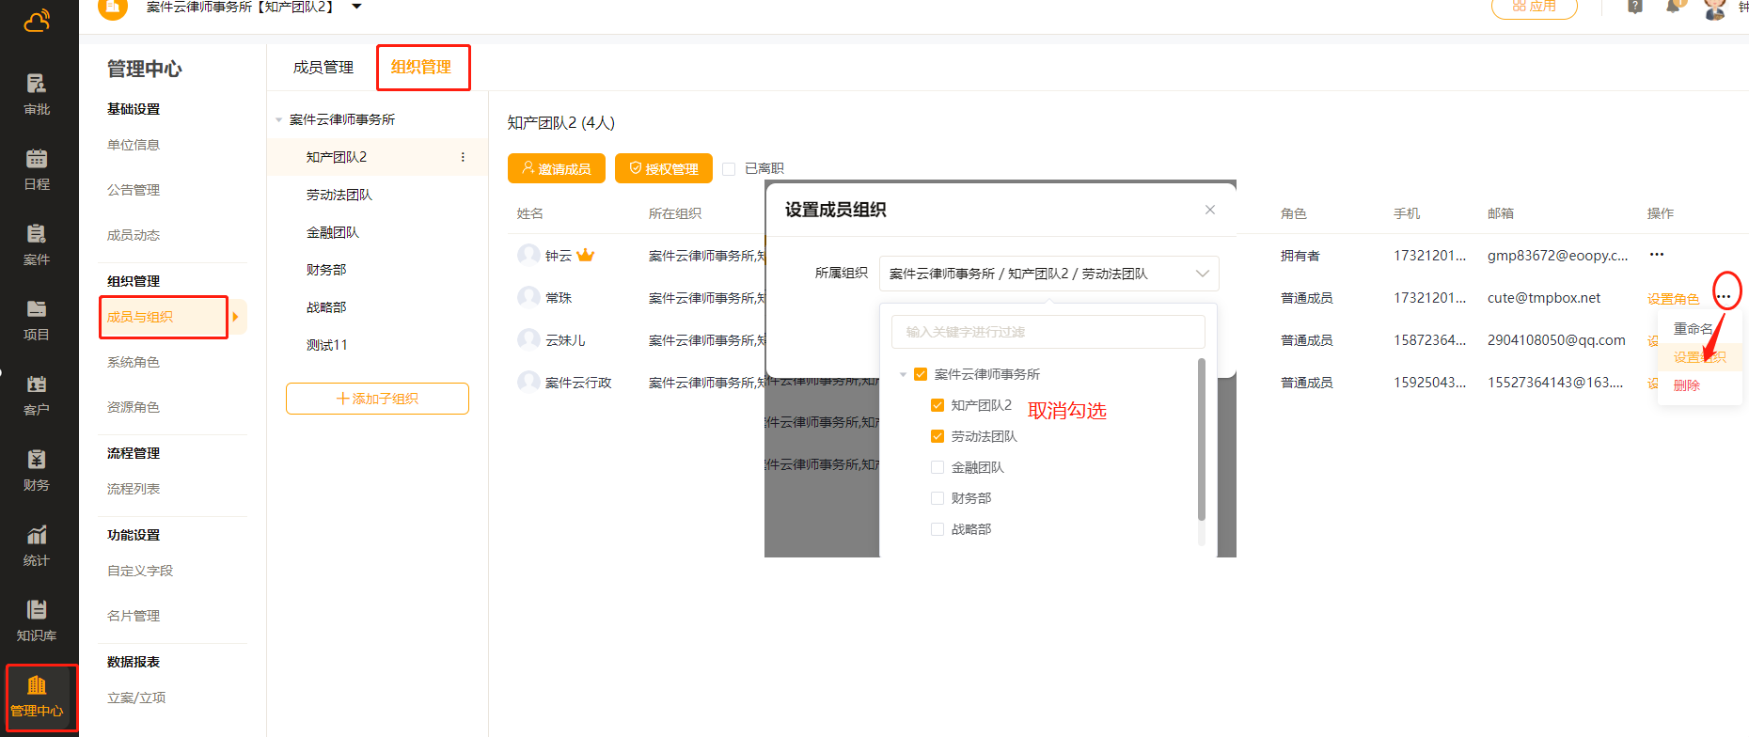
Task: Select 删除 from the context menu
Action: (x=1687, y=385)
